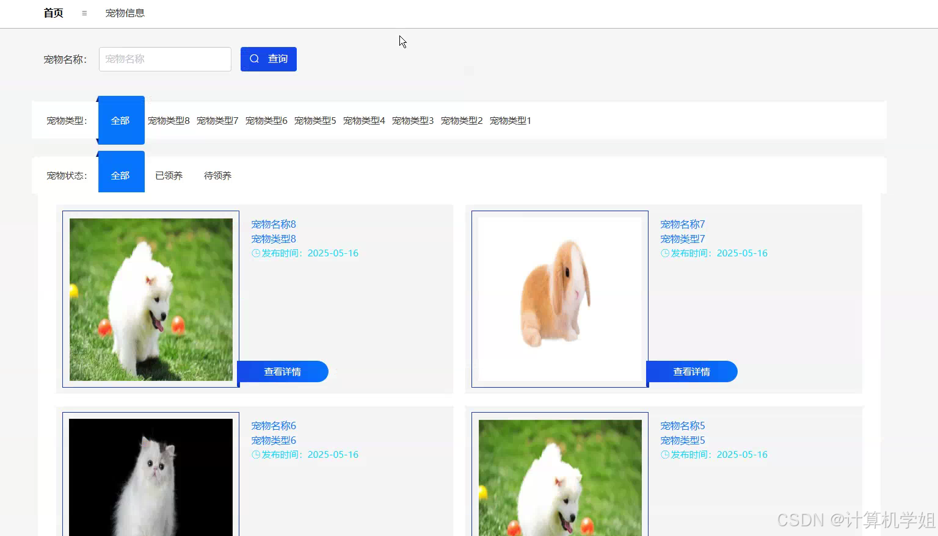
Task: Click the magnifier icon in the 查询 button
Action: pos(255,59)
